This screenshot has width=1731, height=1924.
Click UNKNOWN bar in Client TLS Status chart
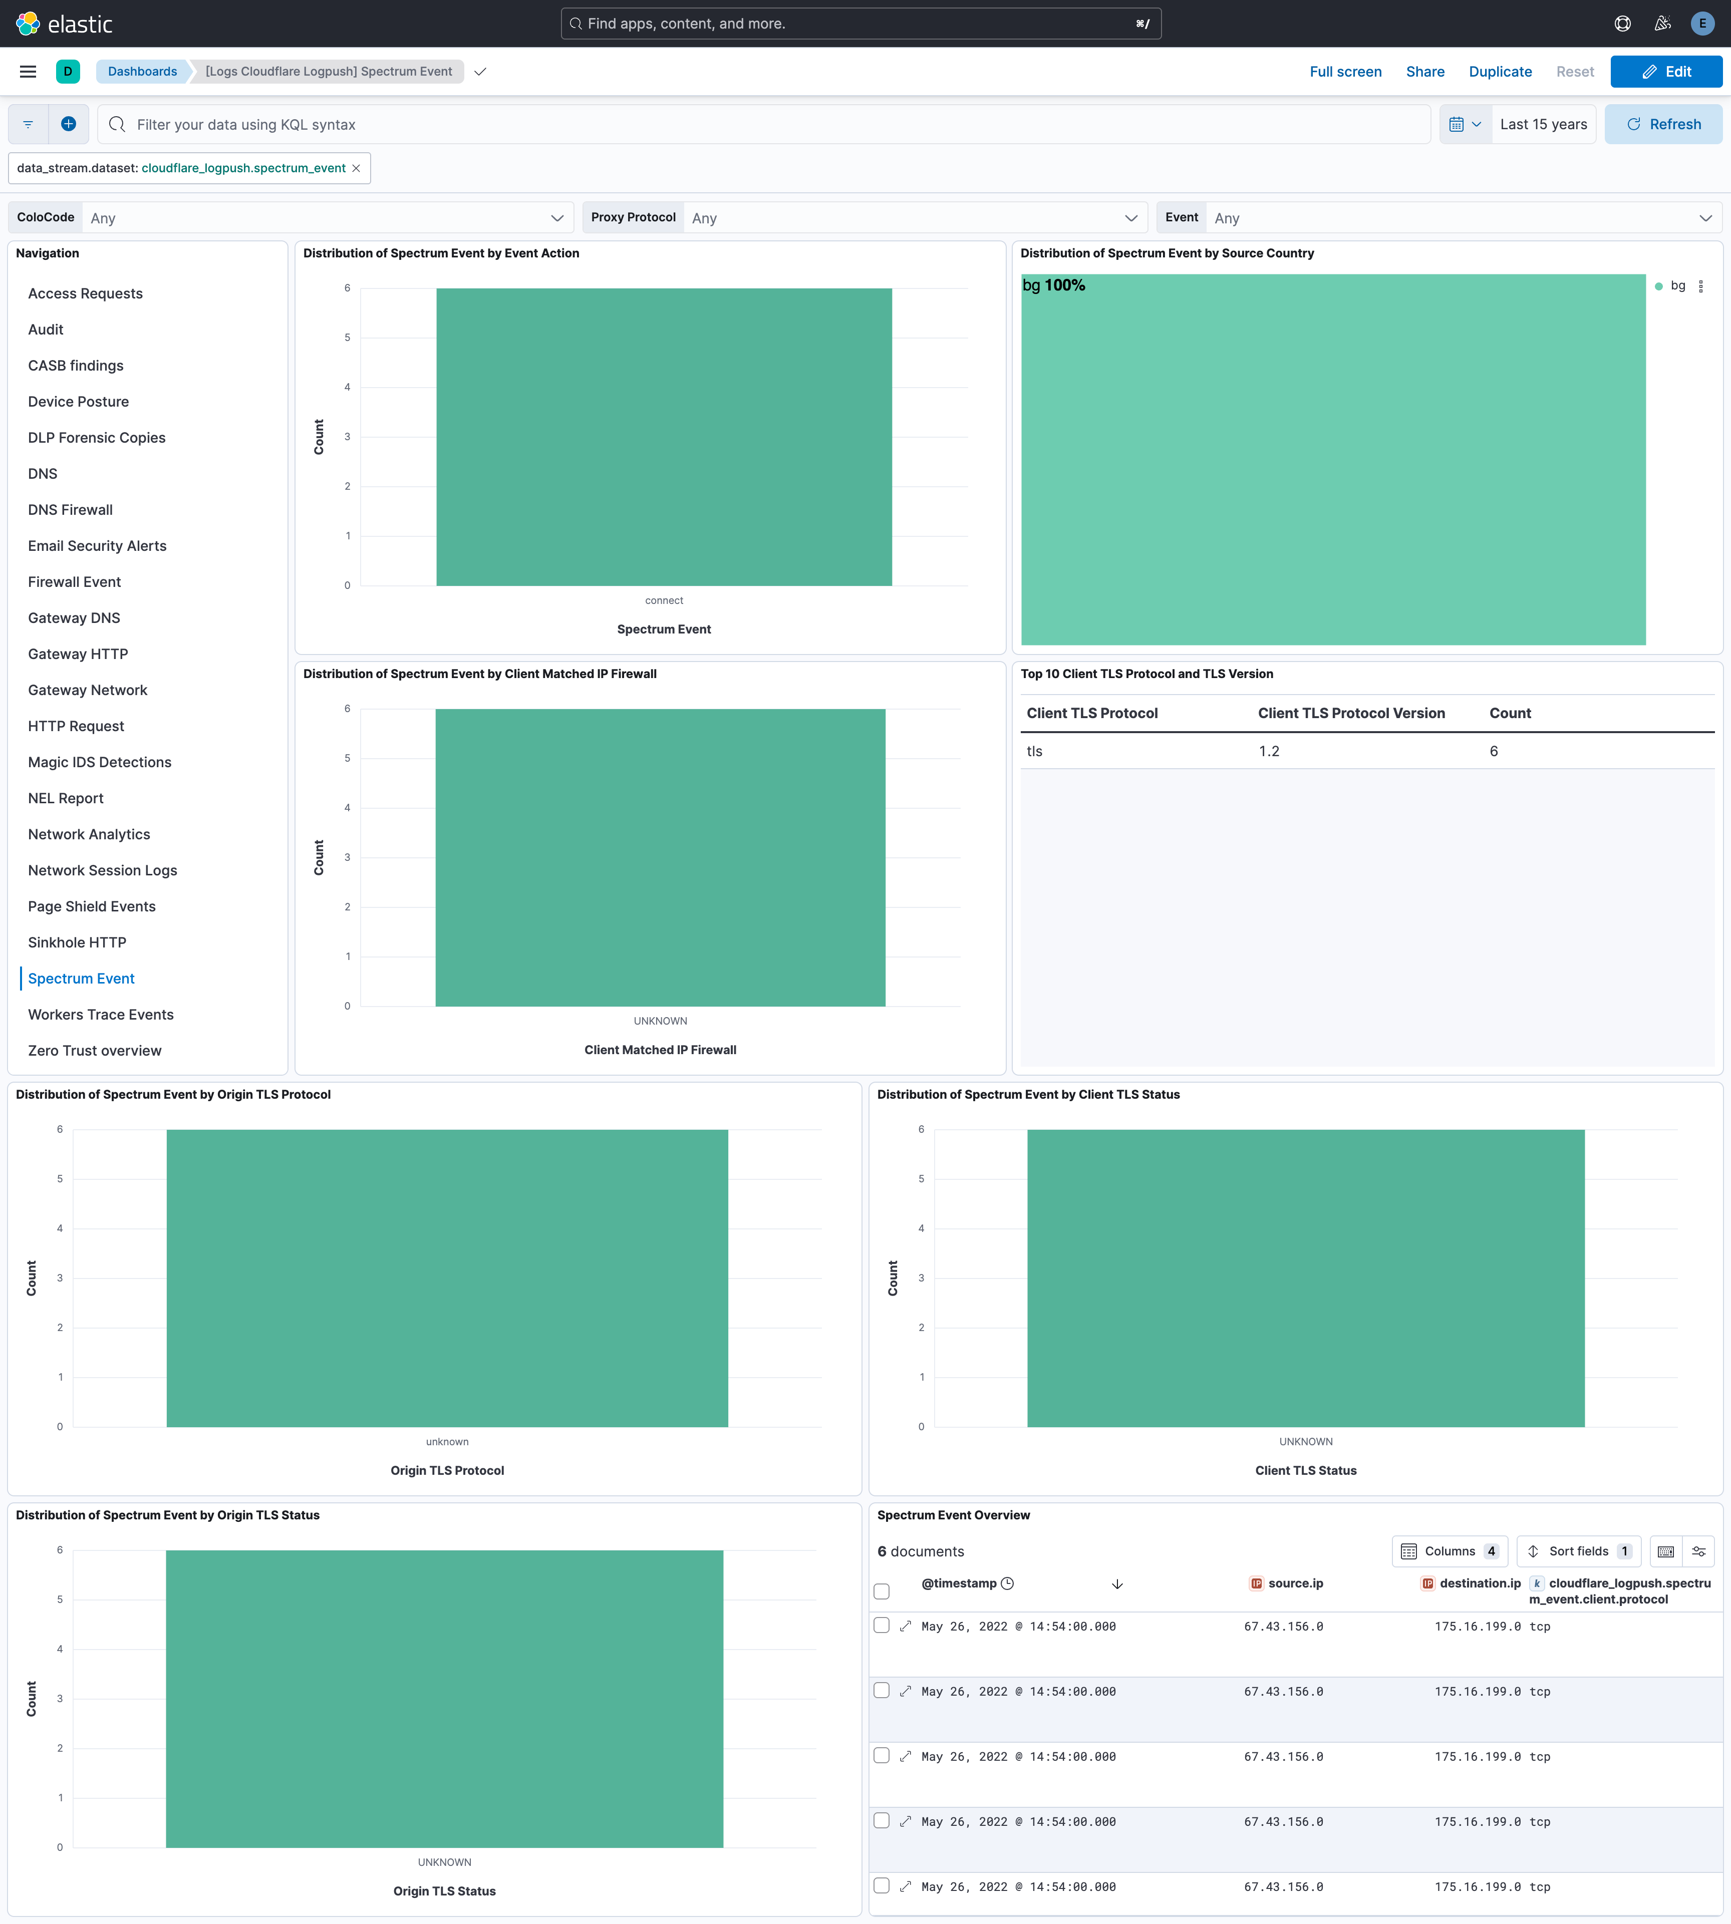tap(1306, 1278)
